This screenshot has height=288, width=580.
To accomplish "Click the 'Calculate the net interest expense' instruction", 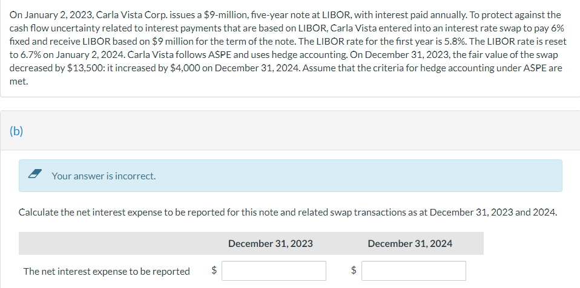I will 287,212.
